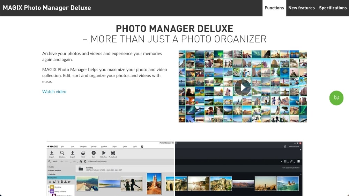The width and height of the screenshot is (349, 196).
Task: Click the Watch video link
Action: (54, 92)
